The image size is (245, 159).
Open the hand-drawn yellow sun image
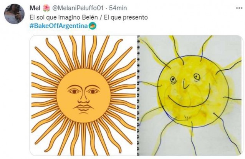pyautogui.click(x=190, y=95)
